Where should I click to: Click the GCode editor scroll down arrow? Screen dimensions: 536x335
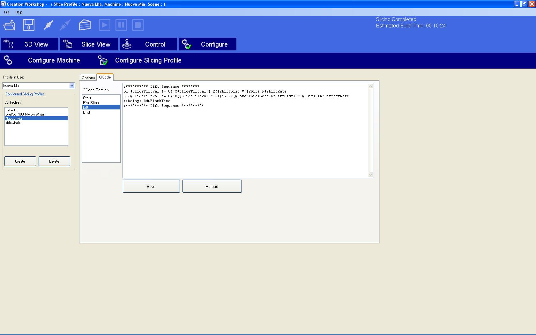click(370, 175)
